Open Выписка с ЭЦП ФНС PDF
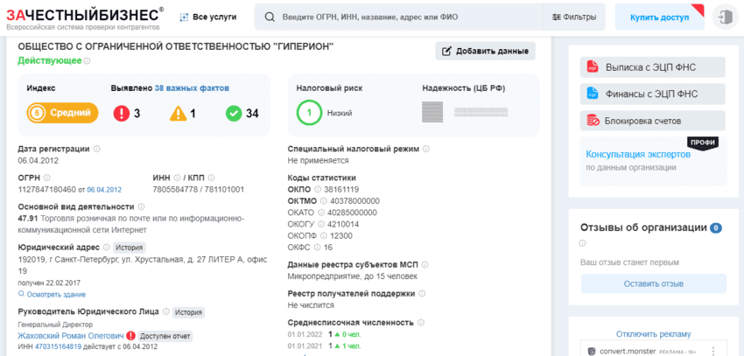Screen dimensions: 744x356 [652, 66]
